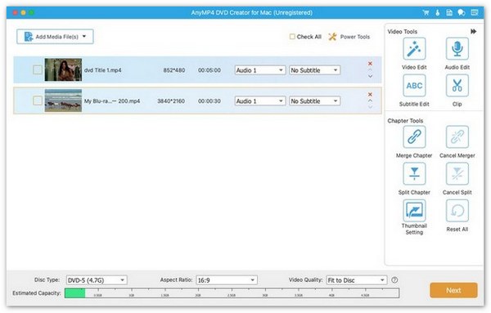Enable the Check All checkbox
491x313 pixels.
[292, 37]
